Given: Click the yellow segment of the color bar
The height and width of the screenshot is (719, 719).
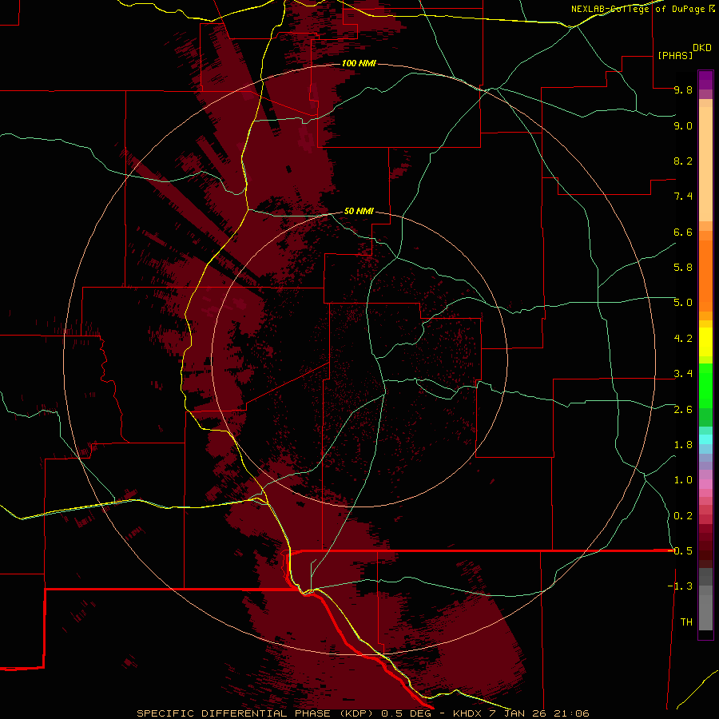Looking at the screenshot, I should 705,342.
